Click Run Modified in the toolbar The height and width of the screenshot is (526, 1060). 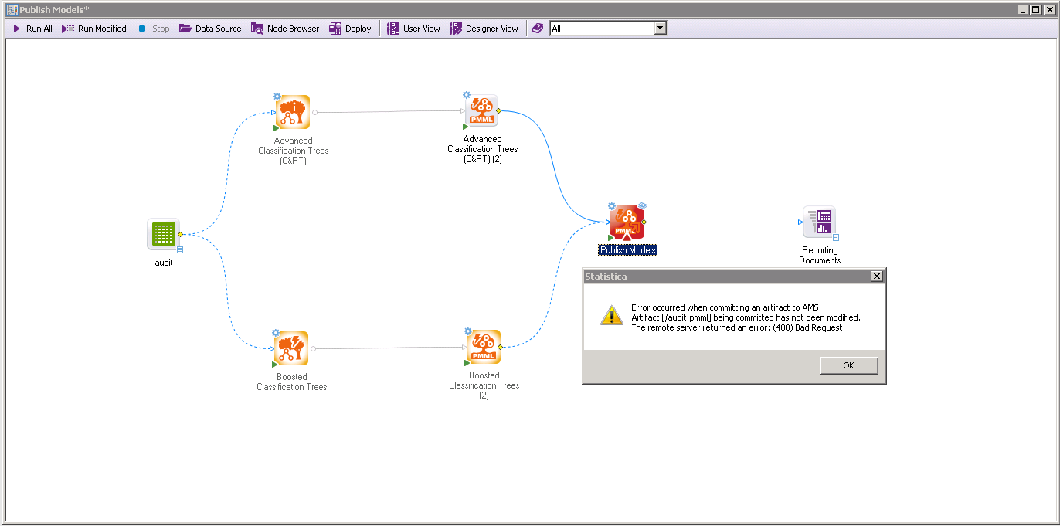pos(94,29)
